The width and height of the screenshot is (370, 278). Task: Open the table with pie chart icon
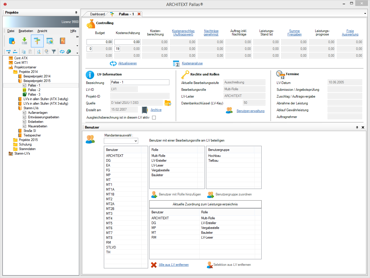point(50,41)
